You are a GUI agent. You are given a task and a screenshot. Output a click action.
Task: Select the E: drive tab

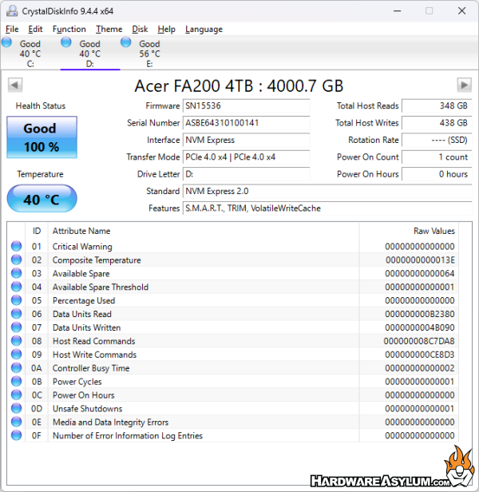pos(149,54)
